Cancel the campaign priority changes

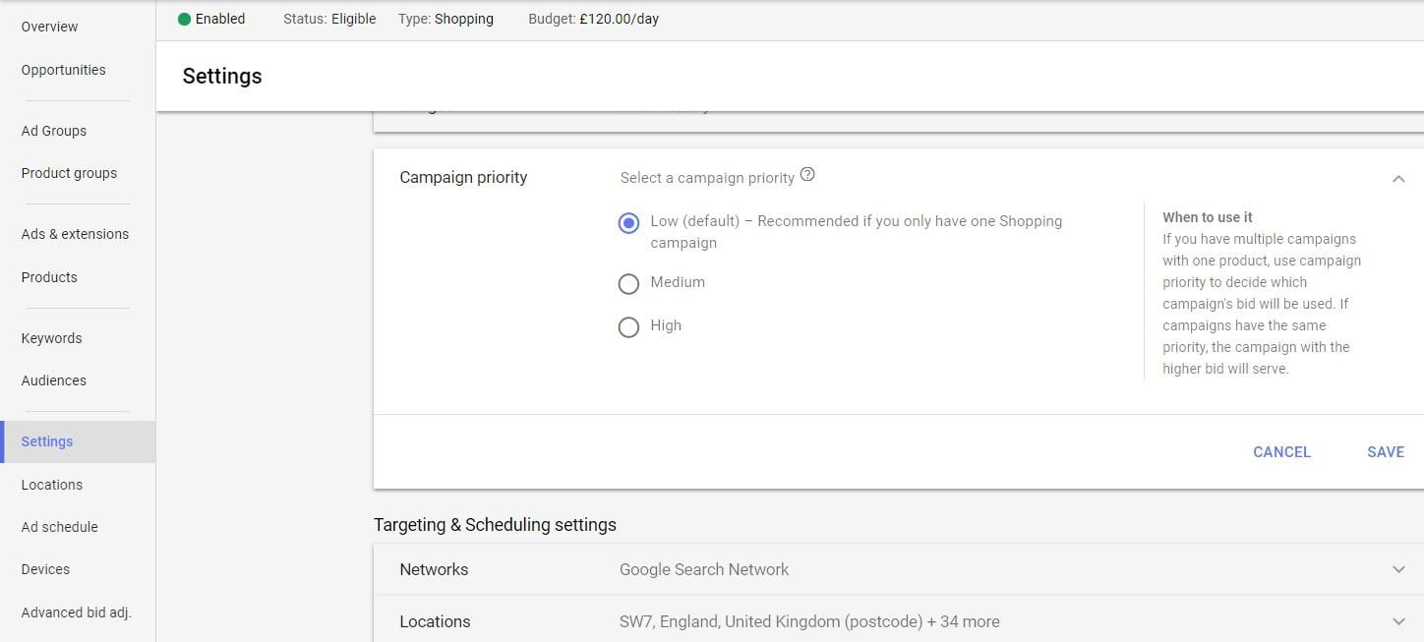[x=1281, y=451]
